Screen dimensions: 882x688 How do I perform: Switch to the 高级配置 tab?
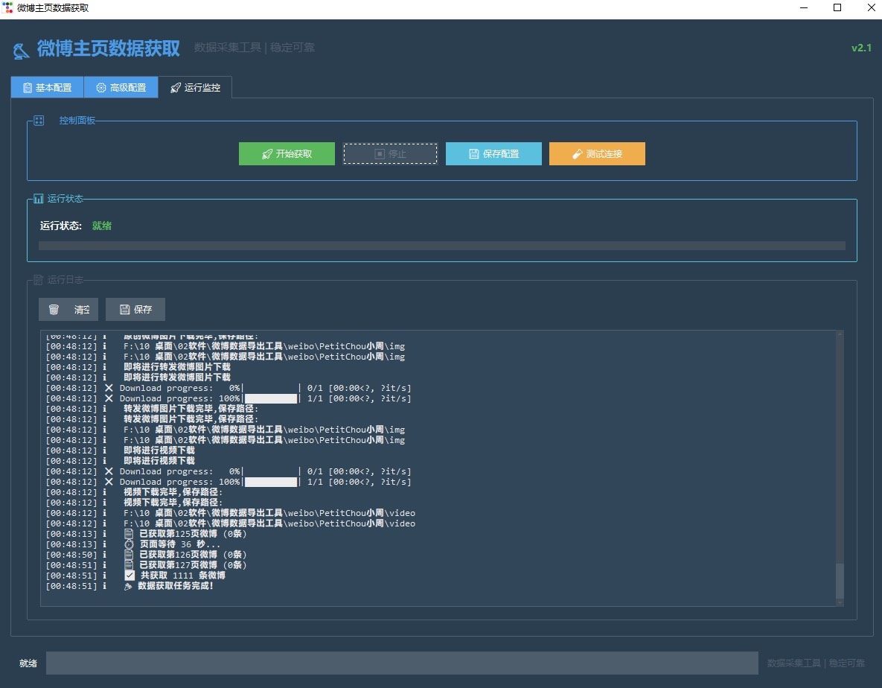pos(121,87)
